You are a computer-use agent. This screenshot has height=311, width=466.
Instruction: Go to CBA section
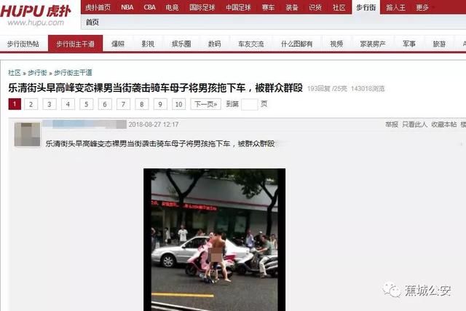coord(149,7)
